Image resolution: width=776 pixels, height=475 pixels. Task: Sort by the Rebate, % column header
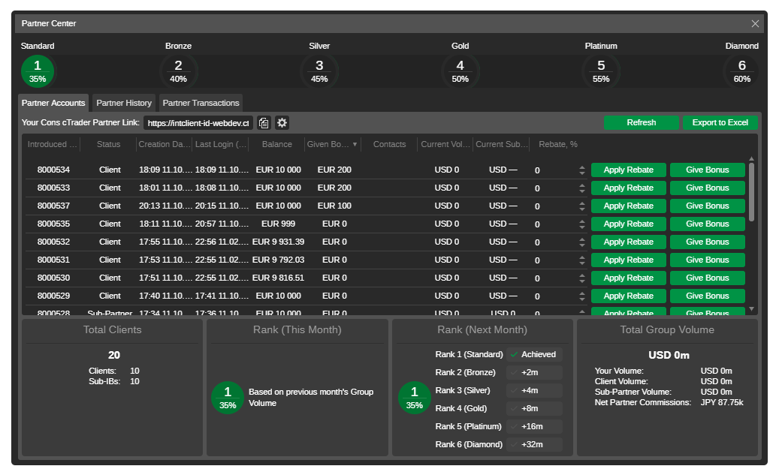558,144
